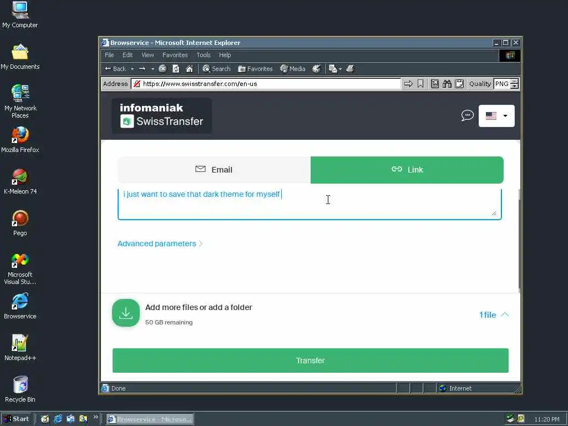Click the clipboard icon in address row
The height and width of the screenshot is (426, 568).
click(459, 84)
